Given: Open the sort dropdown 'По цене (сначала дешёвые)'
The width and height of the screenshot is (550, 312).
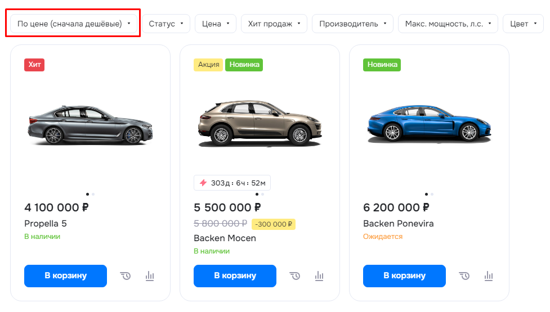Looking at the screenshot, I should 74,24.
